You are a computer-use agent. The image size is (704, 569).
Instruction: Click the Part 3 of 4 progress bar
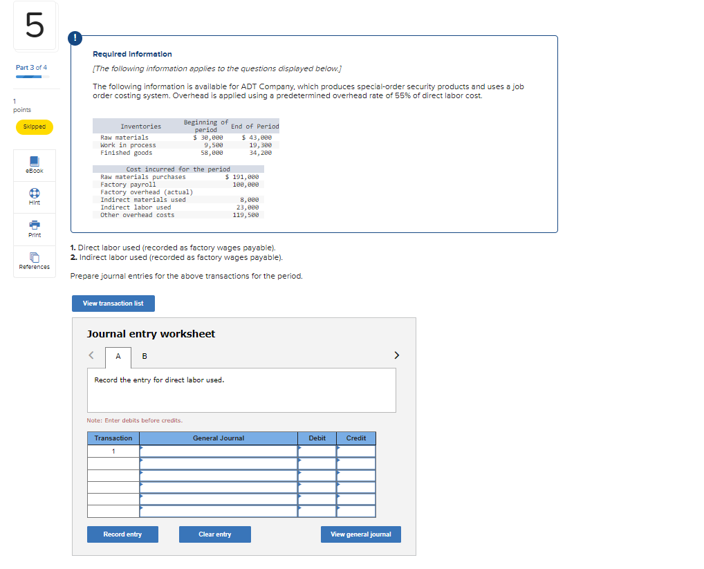click(33, 77)
